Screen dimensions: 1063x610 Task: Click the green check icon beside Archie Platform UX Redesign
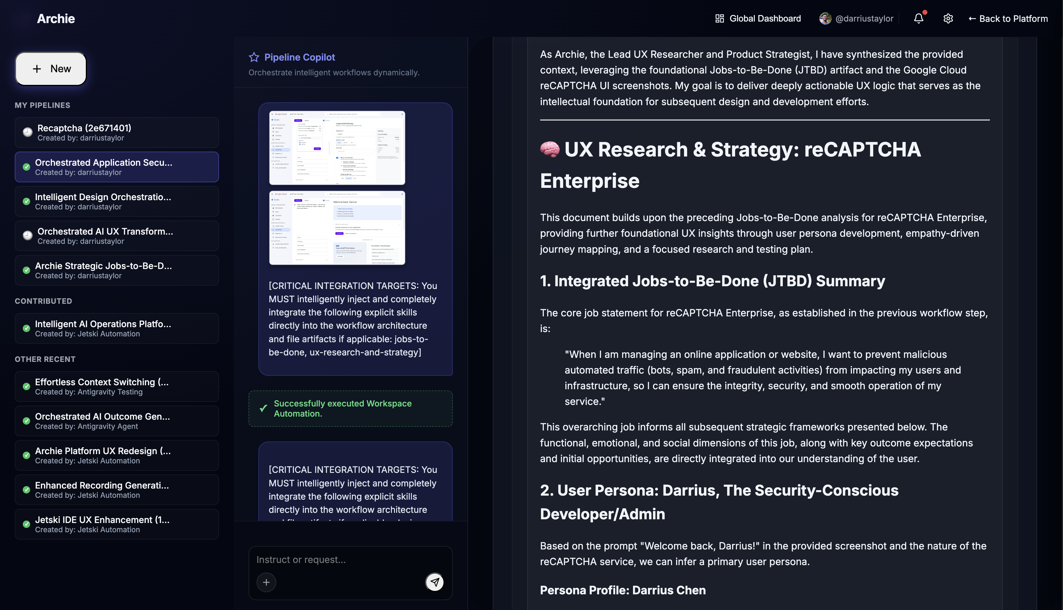click(x=26, y=455)
